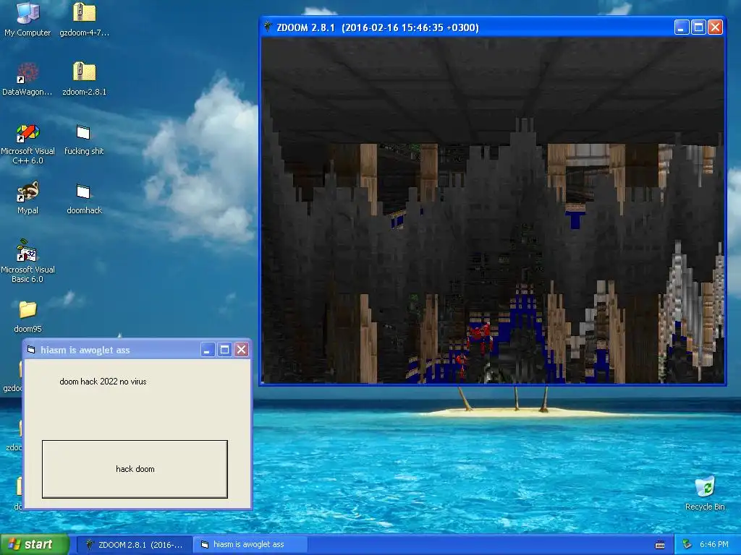Image resolution: width=741 pixels, height=555 pixels.
Task: Click the ZDOOM 2.8.1 title bar text
Action: [378, 27]
